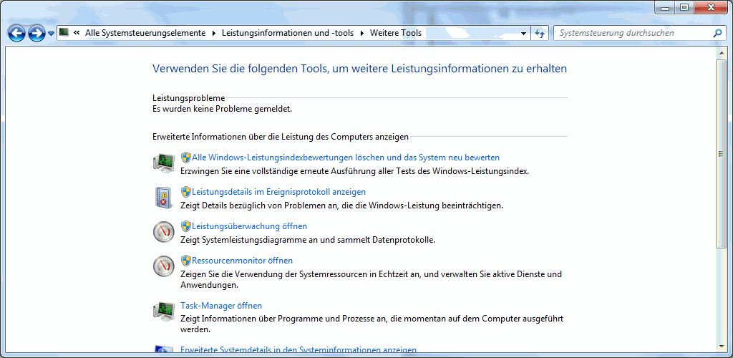Viewport: 733px width, 358px height.
Task: Click 'Es wurden keine Probleme gemeldet.' text
Action: coord(222,109)
